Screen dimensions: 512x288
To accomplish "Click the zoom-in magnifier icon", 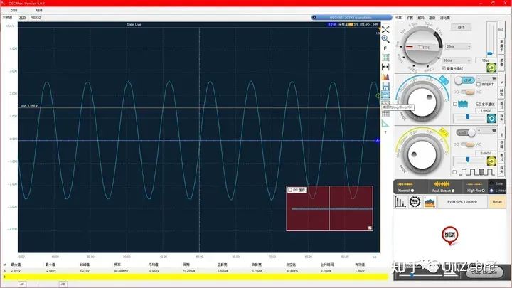I will [x=385, y=39].
